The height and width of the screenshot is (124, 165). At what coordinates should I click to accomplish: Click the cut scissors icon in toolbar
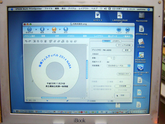point(34,41)
